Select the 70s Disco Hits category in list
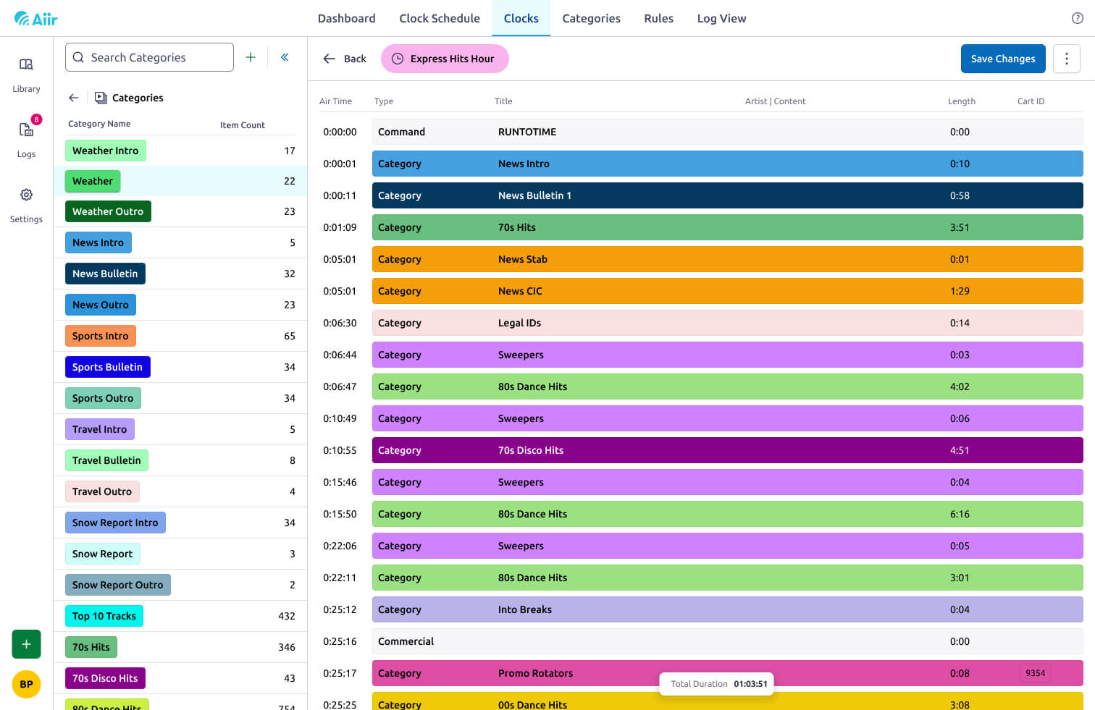1095x710 pixels. pyautogui.click(x=105, y=678)
